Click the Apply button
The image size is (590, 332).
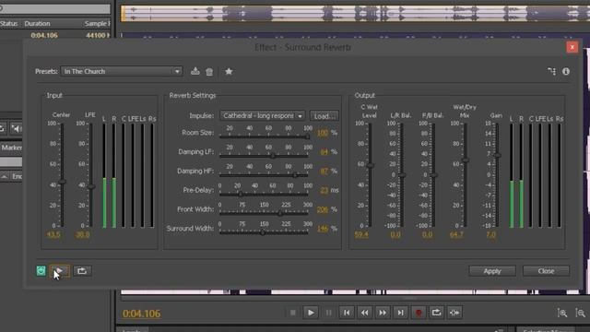(492, 271)
